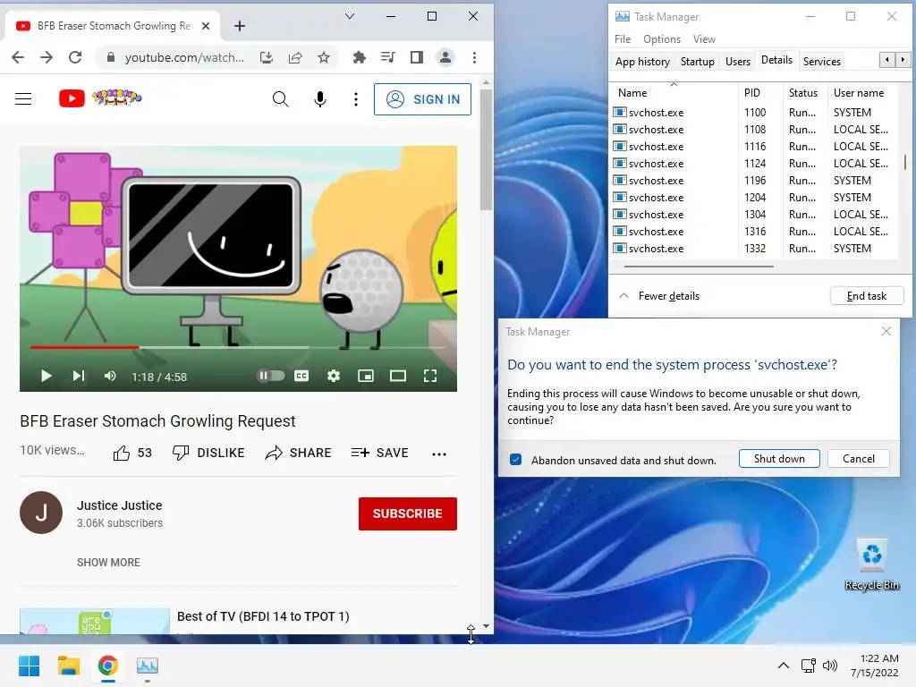Open YouTube settings three-dot menu
This screenshot has width=916, height=687.
[x=356, y=99]
